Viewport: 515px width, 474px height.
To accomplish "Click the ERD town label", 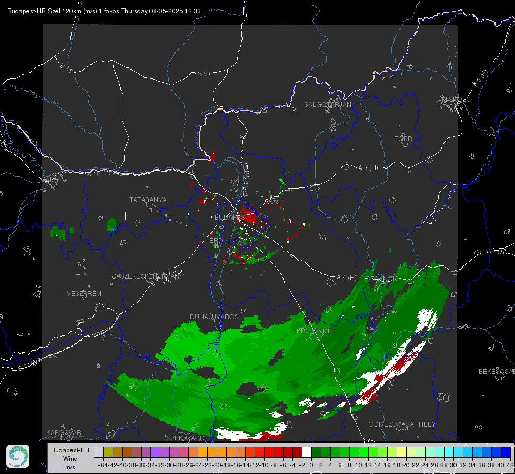I will point(216,241).
